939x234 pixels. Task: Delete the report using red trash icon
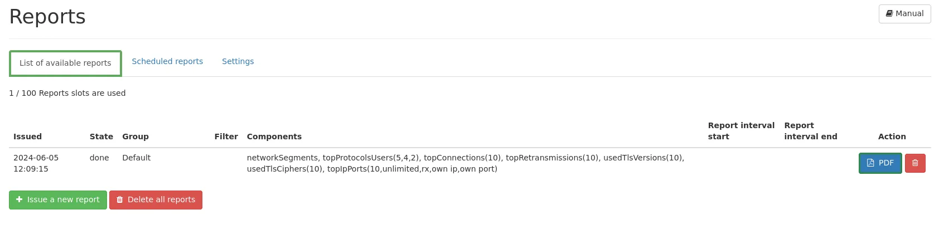(915, 163)
